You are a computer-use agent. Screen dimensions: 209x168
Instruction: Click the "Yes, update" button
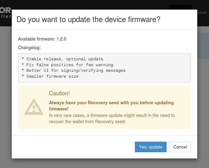pyautogui.click(x=151, y=147)
